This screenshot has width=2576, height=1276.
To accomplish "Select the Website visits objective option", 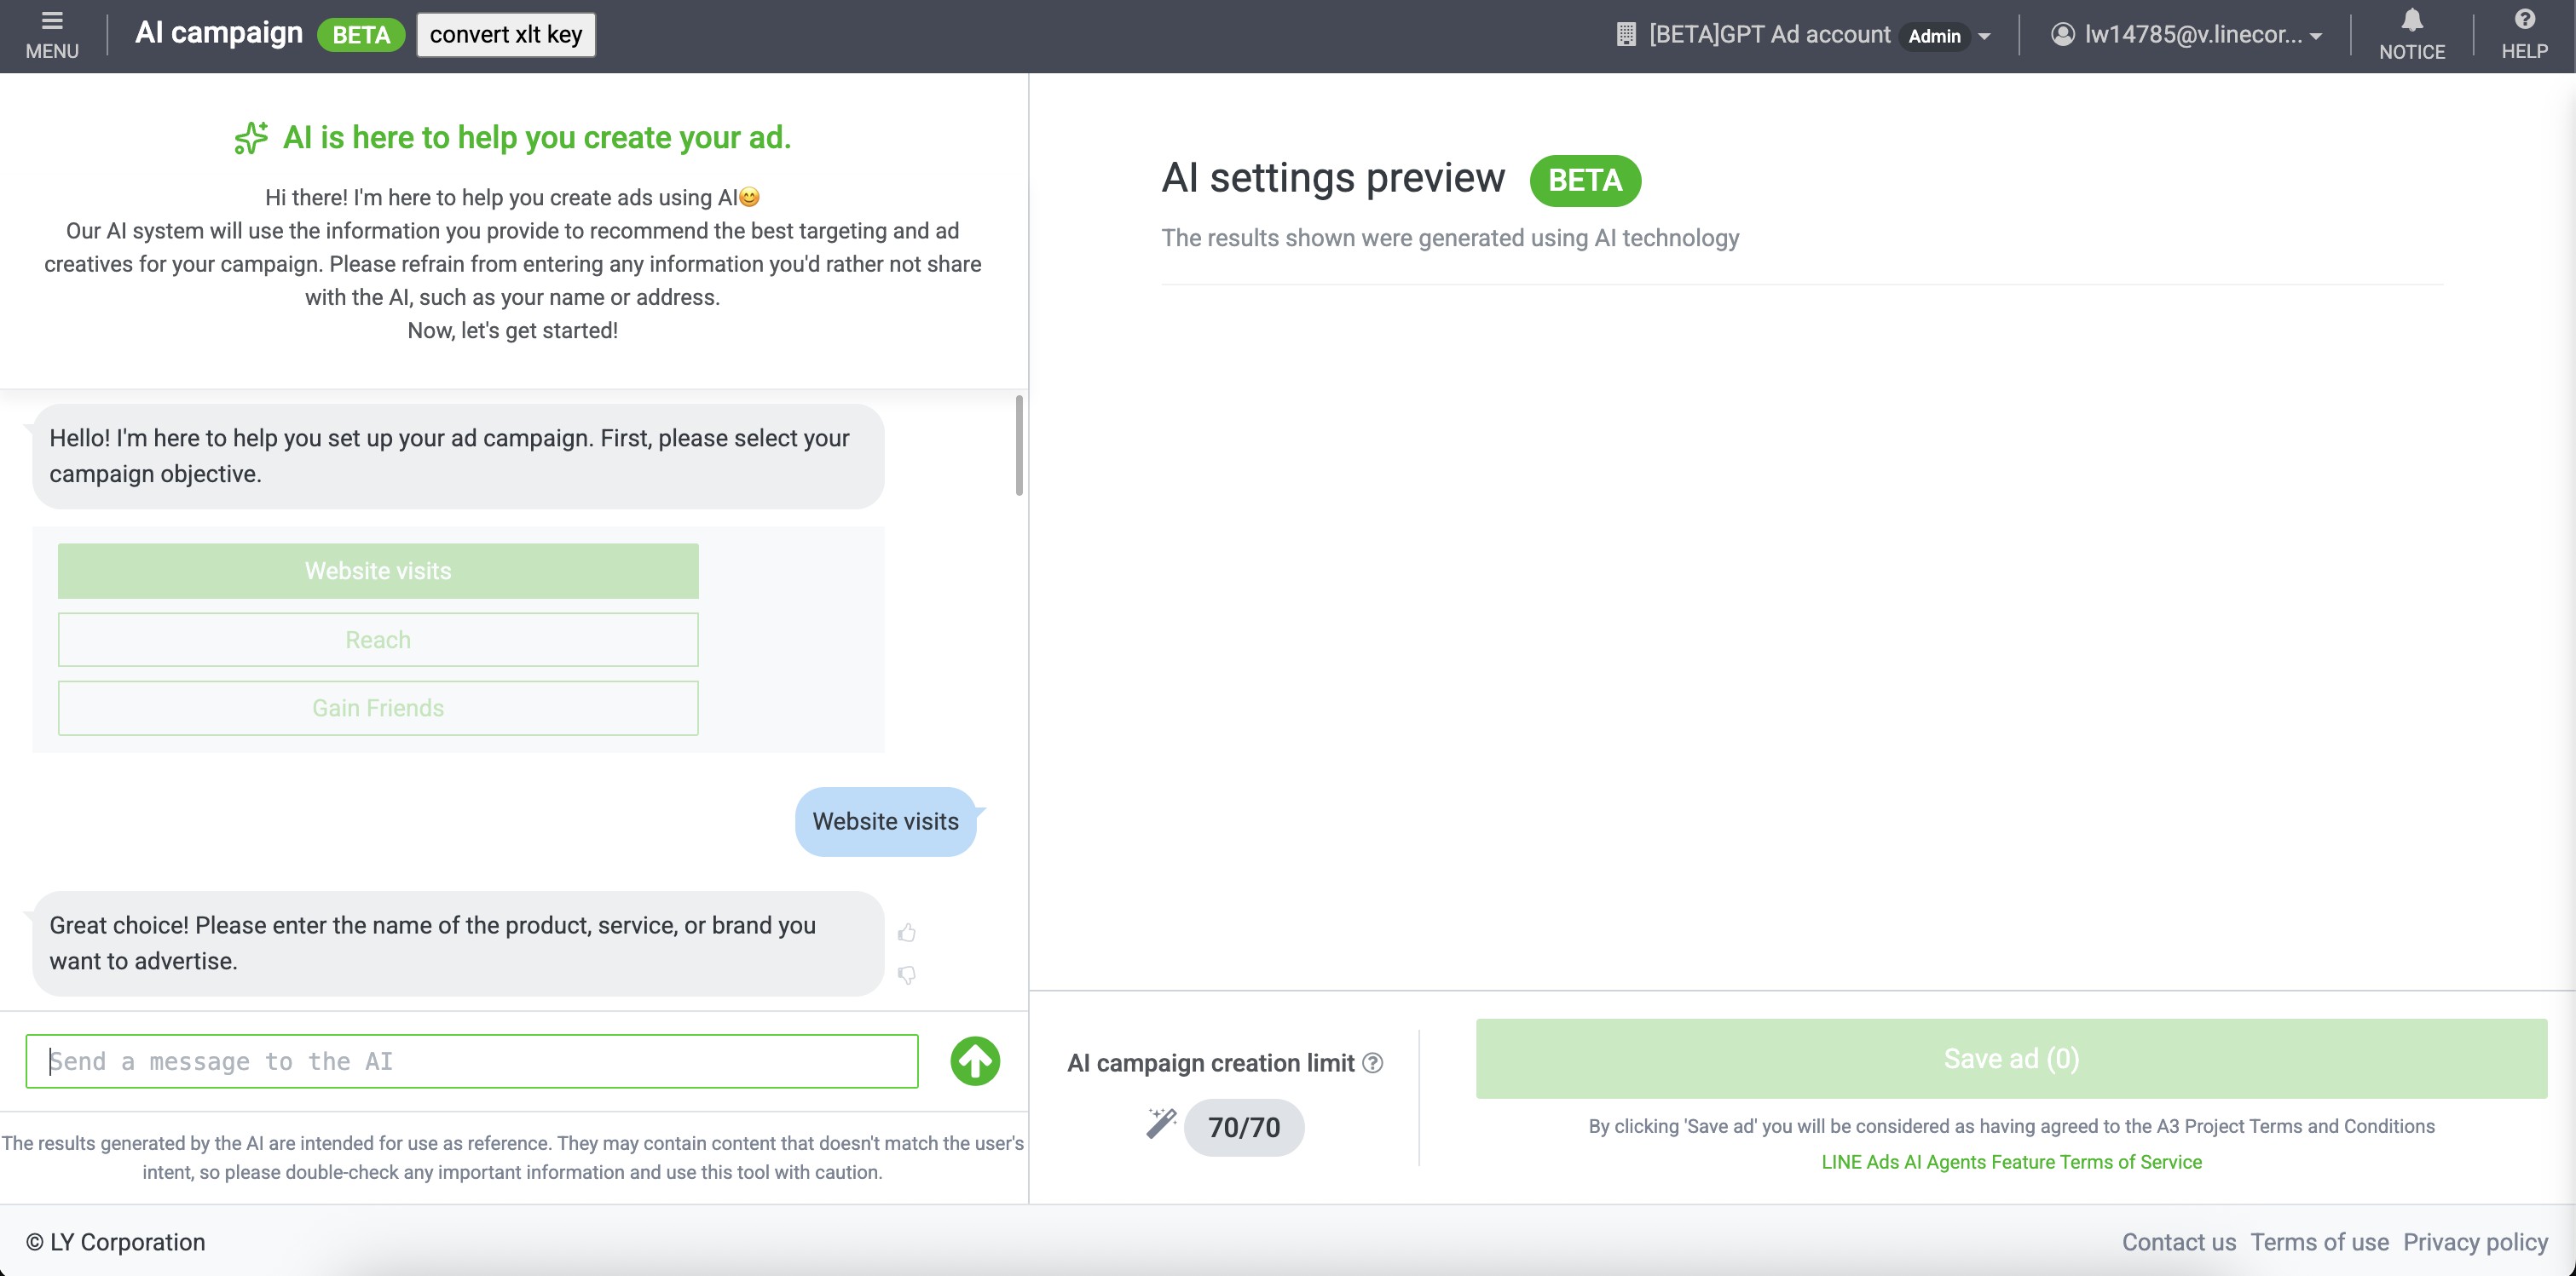I will click(x=378, y=571).
